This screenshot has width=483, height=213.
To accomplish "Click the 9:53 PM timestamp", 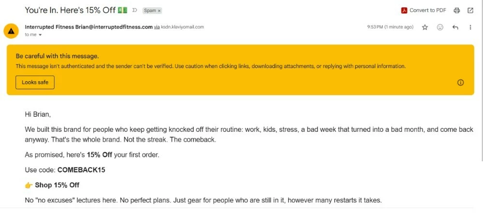I will click(x=390, y=28).
